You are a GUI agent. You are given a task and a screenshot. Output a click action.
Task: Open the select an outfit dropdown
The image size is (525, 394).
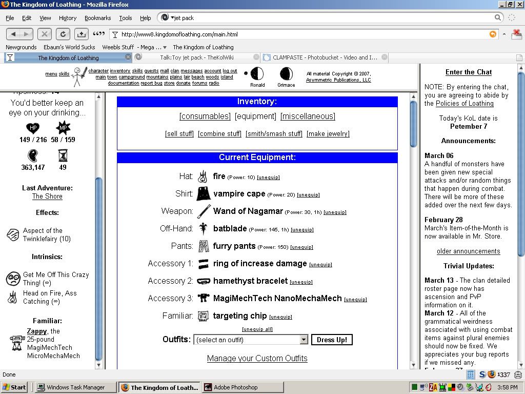(x=251, y=340)
